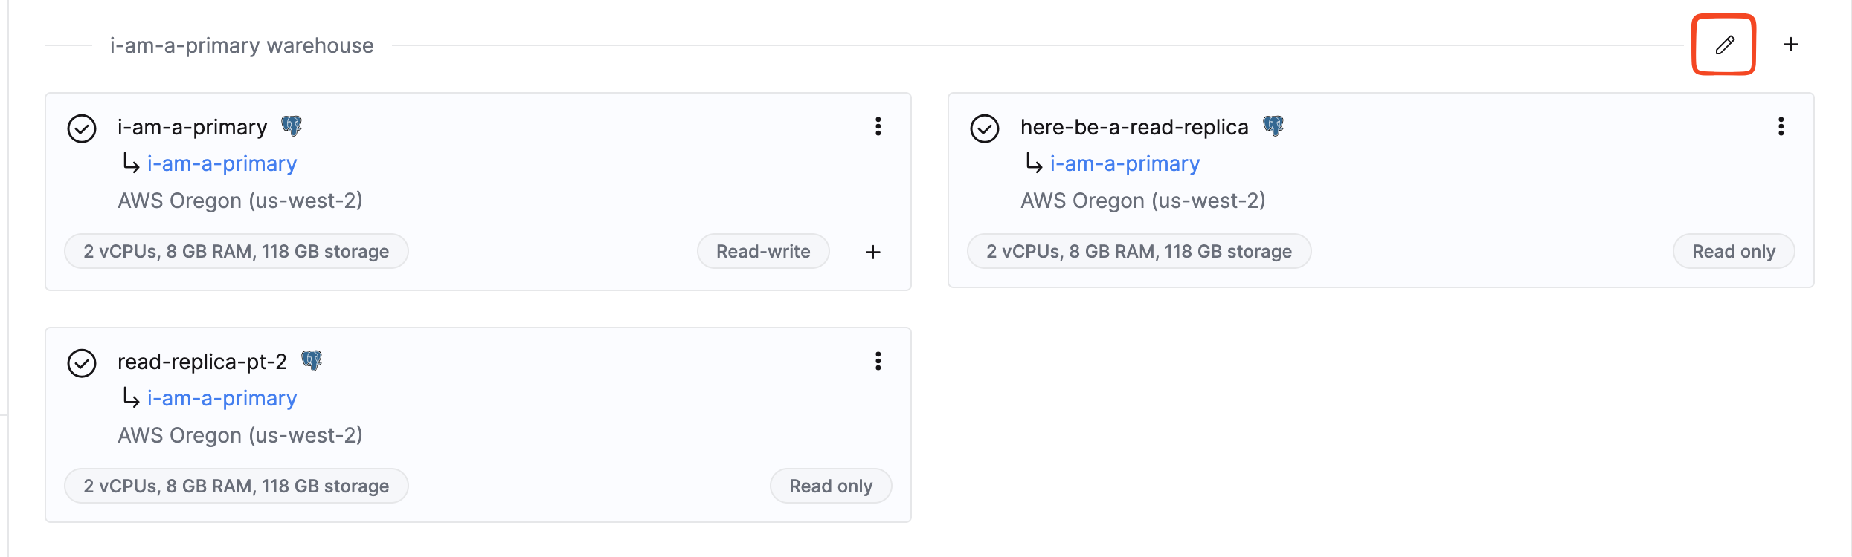The width and height of the screenshot is (1852, 557).
Task: Click the i-am-a-primary card's vCPU, RAM and storage specs pill
Action: [236, 251]
